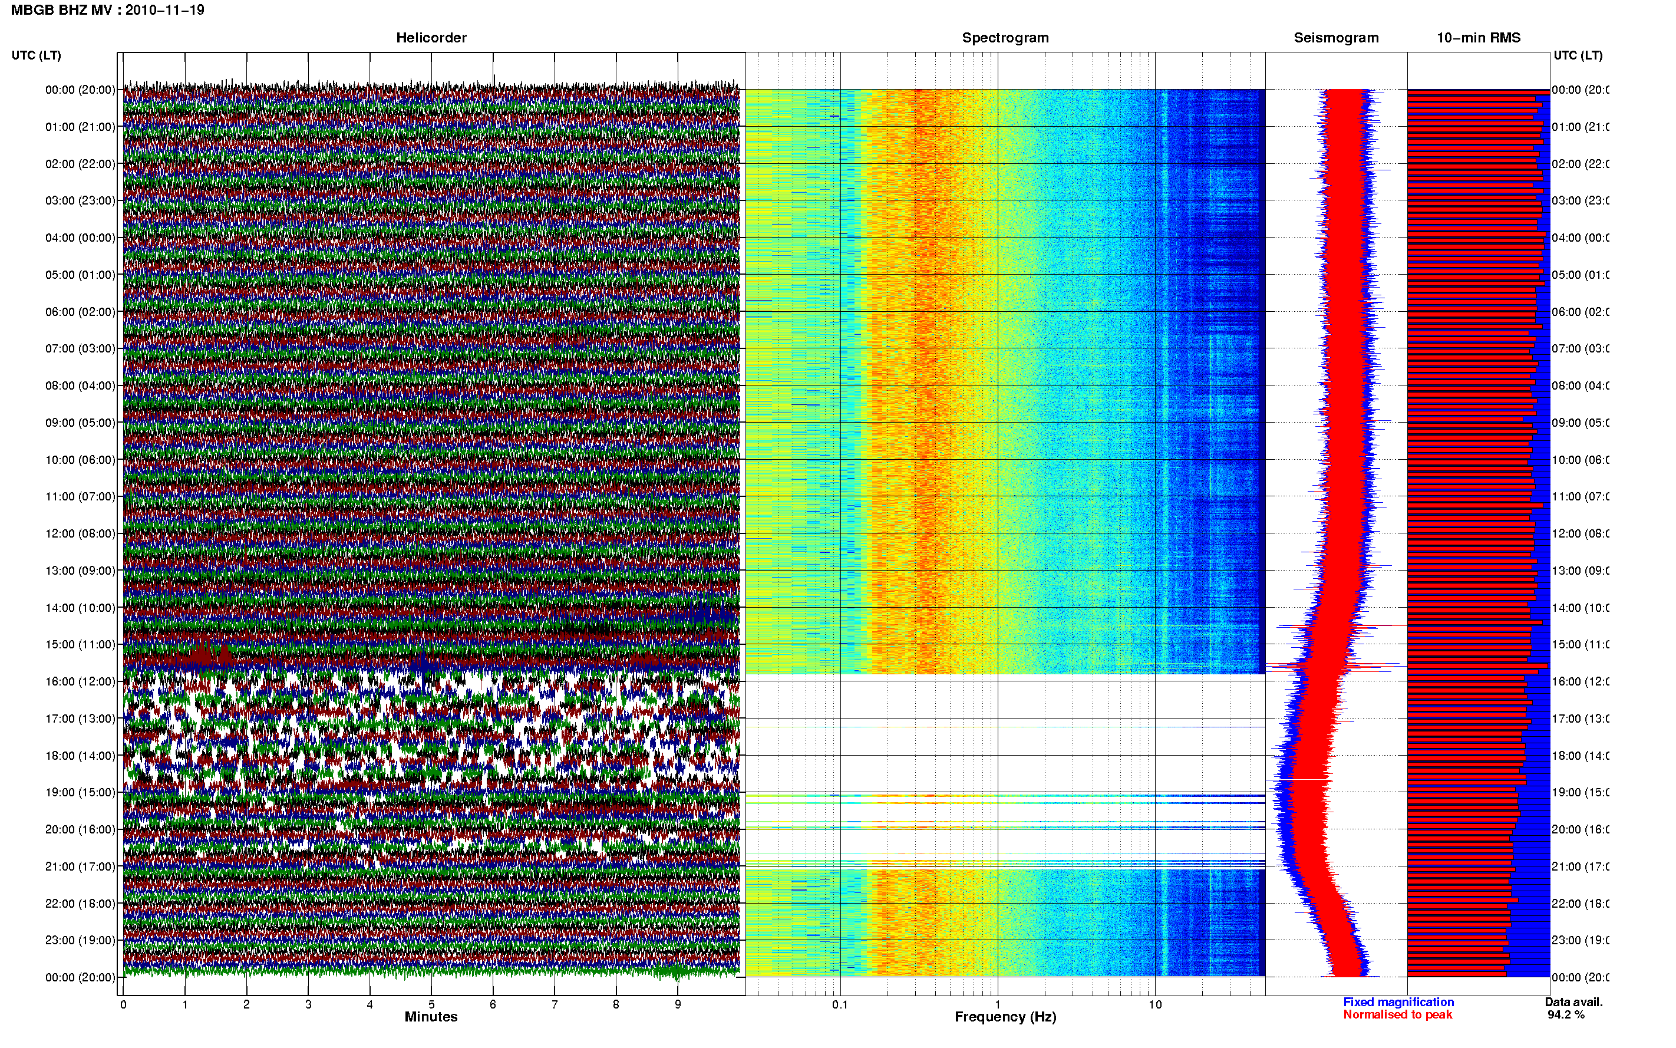
Task: Click the '02:00 (22:00)' left time label
Action: (x=80, y=164)
